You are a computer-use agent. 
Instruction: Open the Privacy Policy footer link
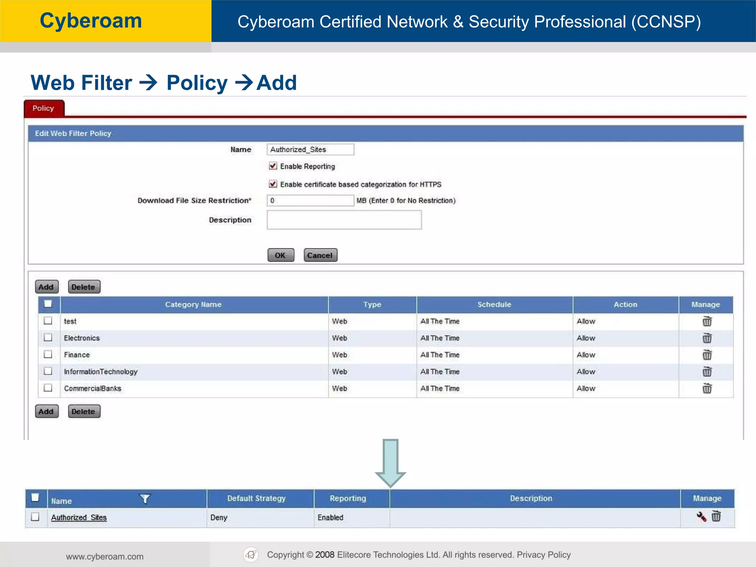(544, 555)
